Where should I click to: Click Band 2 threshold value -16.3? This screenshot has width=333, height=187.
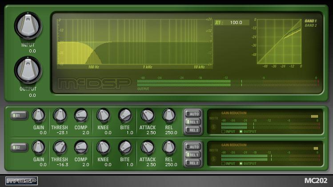point(62,165)
